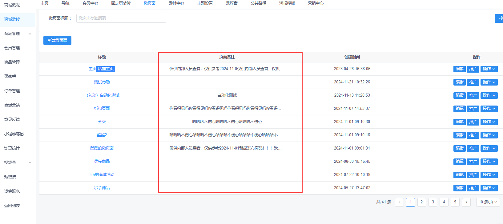The image size is (503, 224).
Task: Open 酷酷的微页面 title link
Action: pyautogui.click(x=102, y=148)
